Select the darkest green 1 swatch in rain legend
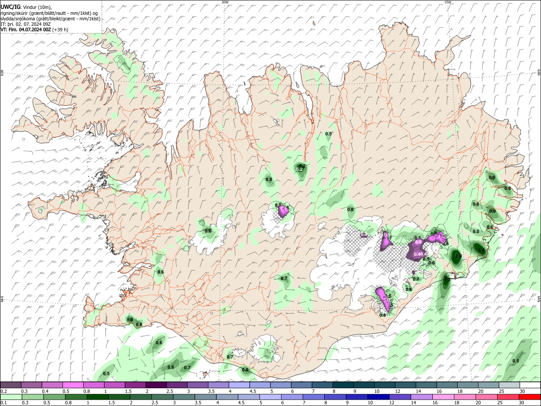 pos(98,397)
